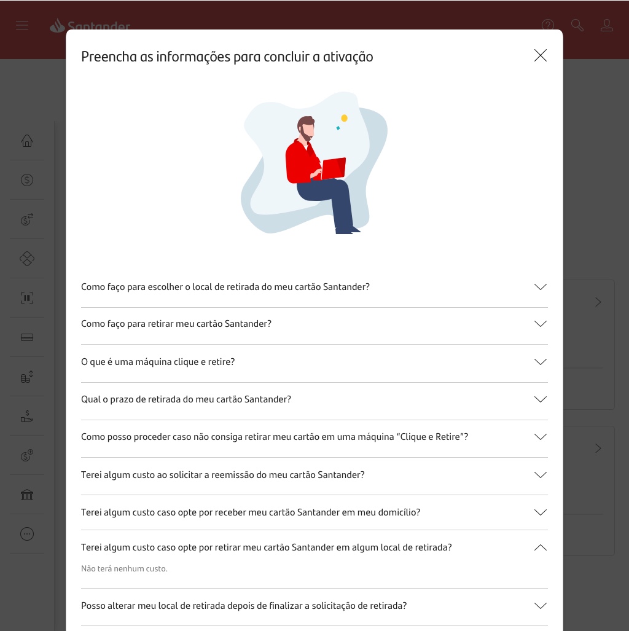Screen dimensions: 629x631
Task: Open the user profile icon
Action: pos(606,25)
